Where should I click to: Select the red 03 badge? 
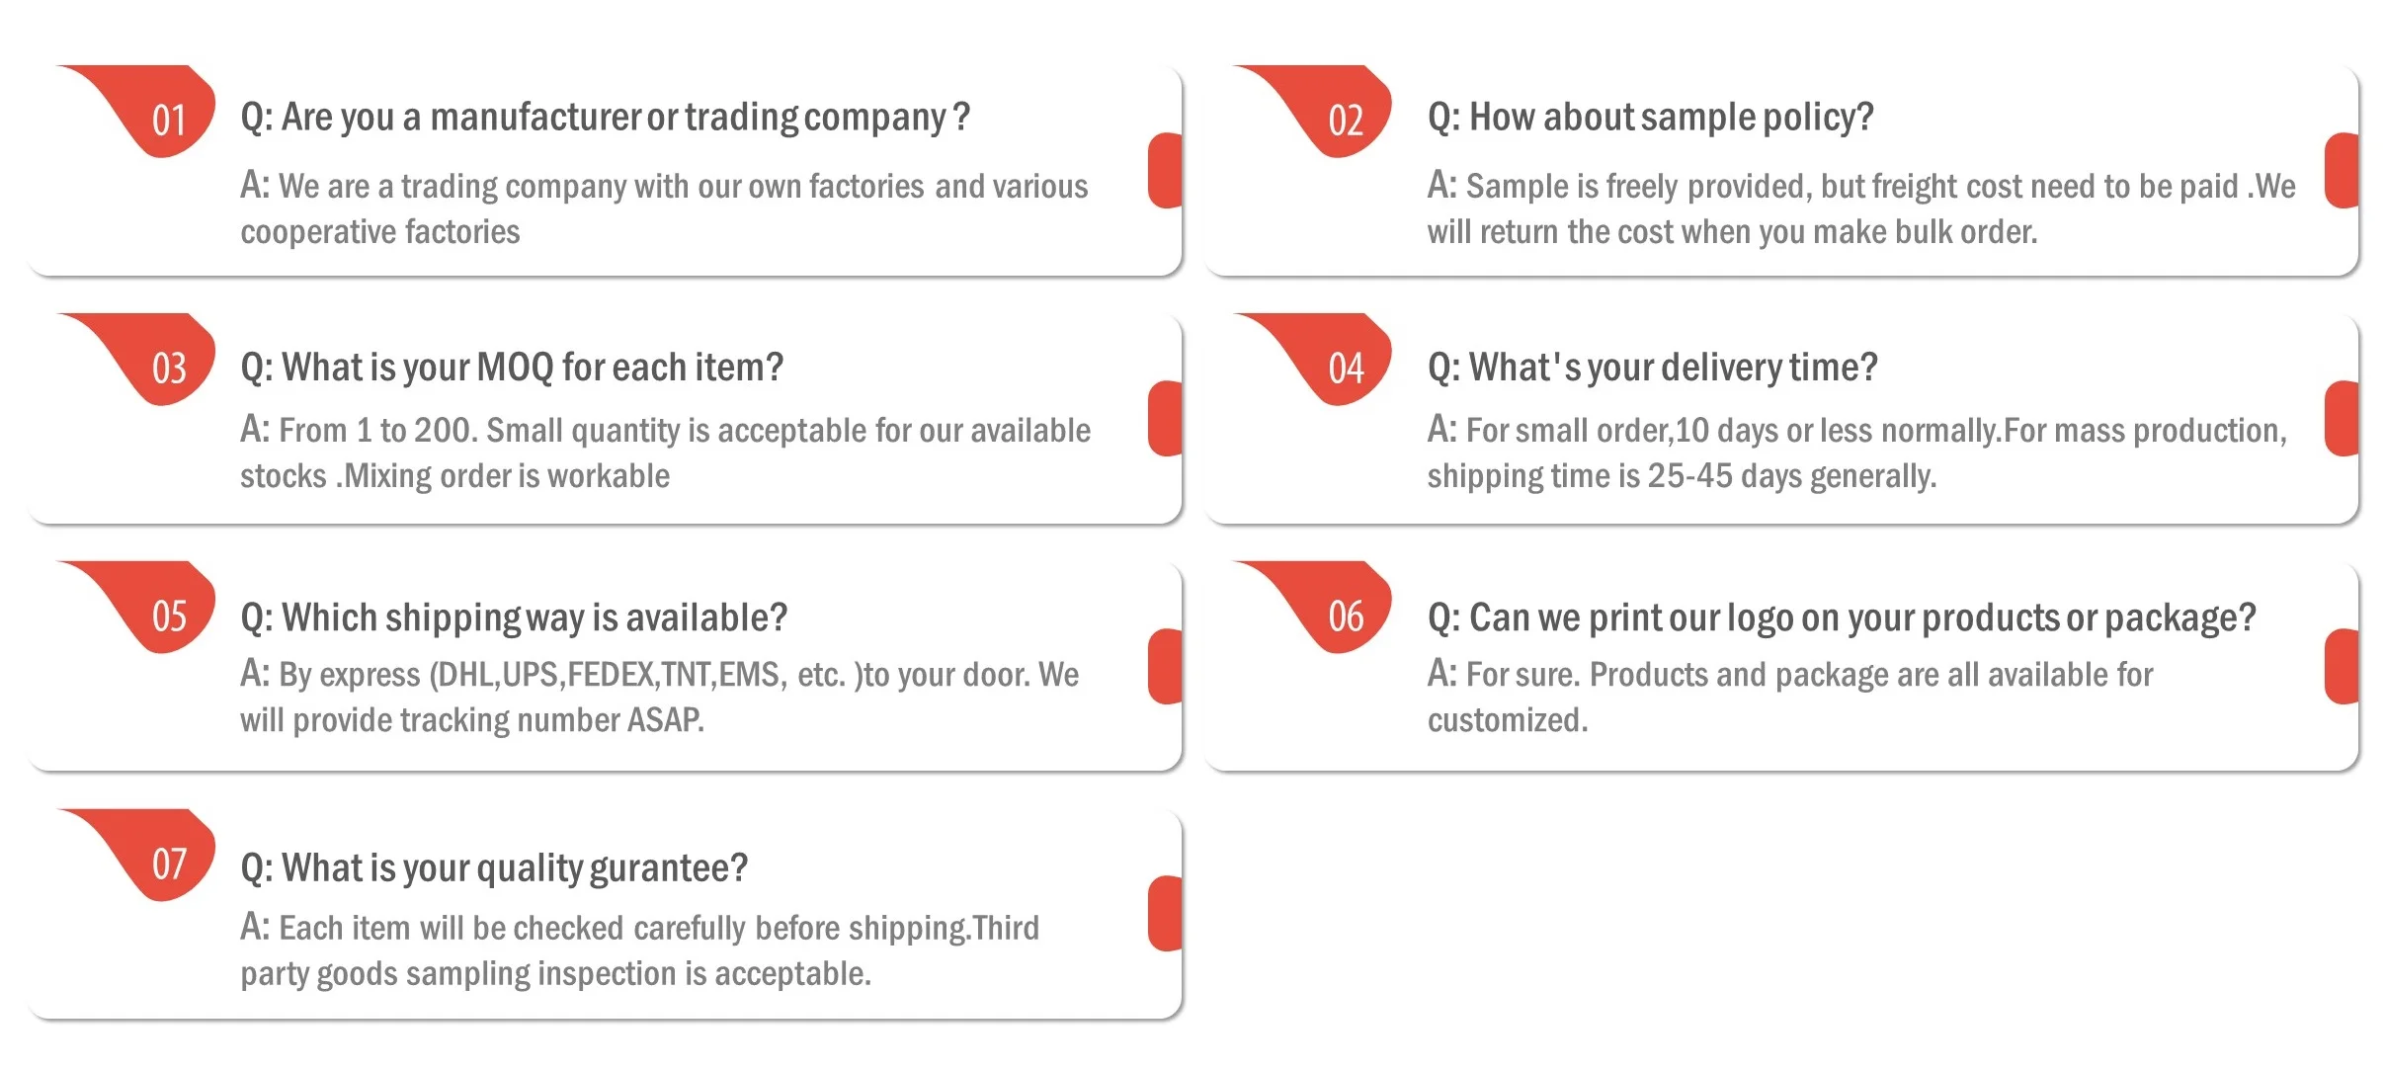(168, 369)
